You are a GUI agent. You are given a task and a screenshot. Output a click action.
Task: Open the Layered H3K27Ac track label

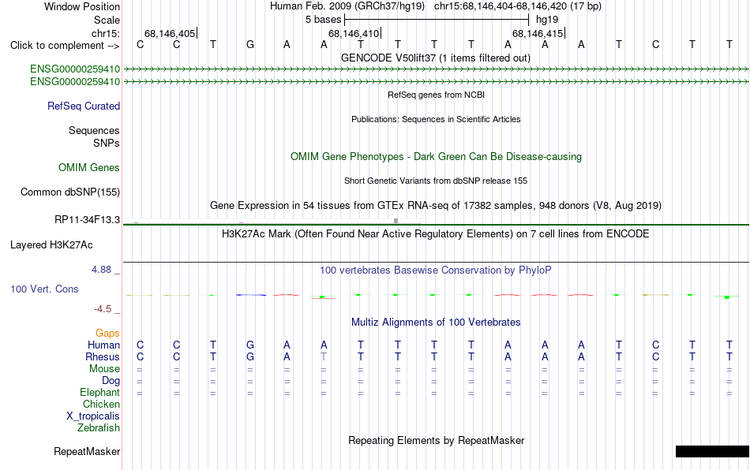pyautogui.click(x=51, y=245)
